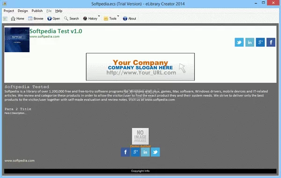Screen dimensions: 281x178
Task: Click the Softpedia cover thumbnail image
Action: 17,40
